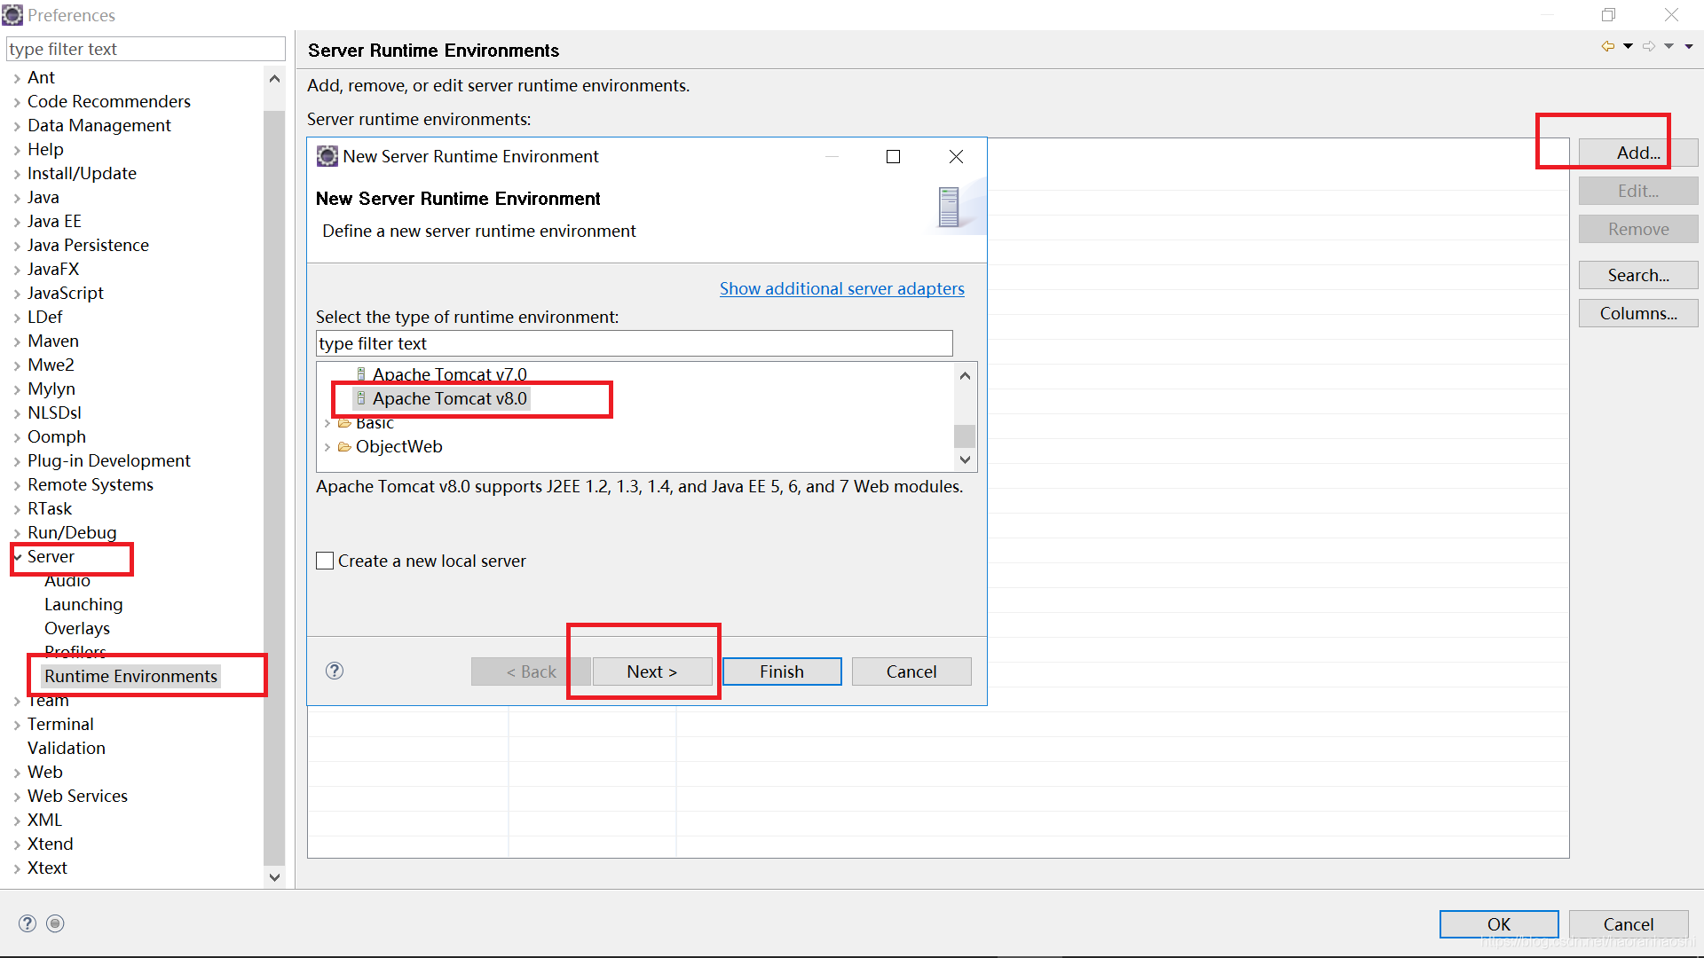Viewport: 1704px width, 958px height.
Task: Click the back navigation arrow at top right
Action: (x=1608, y=45)
